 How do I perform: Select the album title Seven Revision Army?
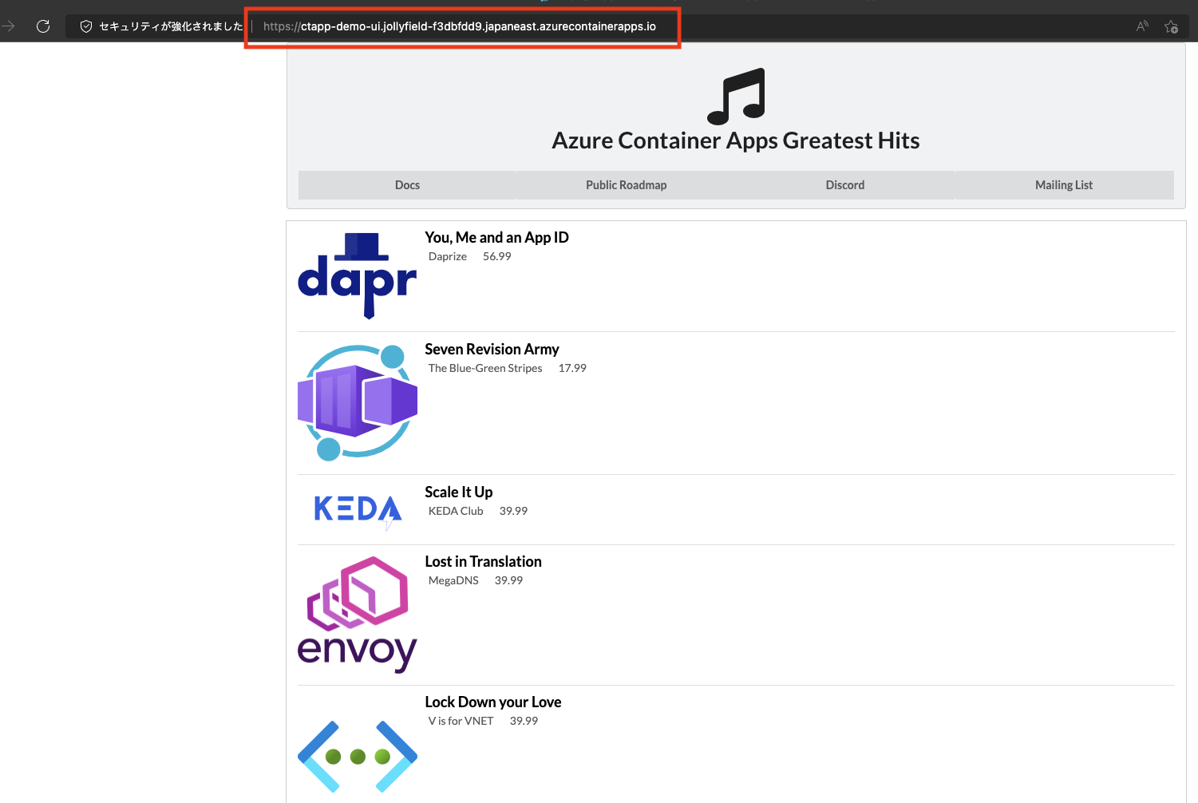492,349
